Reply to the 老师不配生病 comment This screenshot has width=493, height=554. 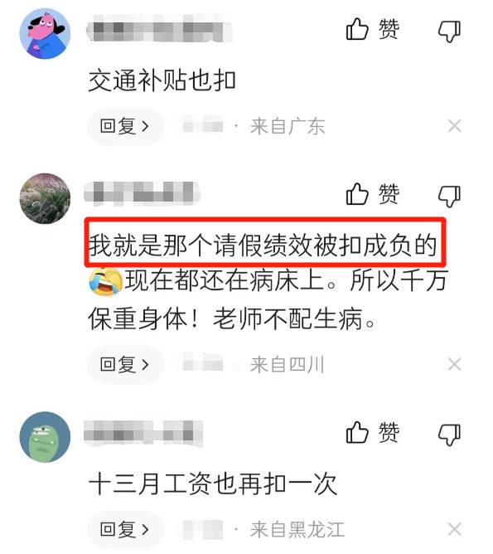coord(125,364)
